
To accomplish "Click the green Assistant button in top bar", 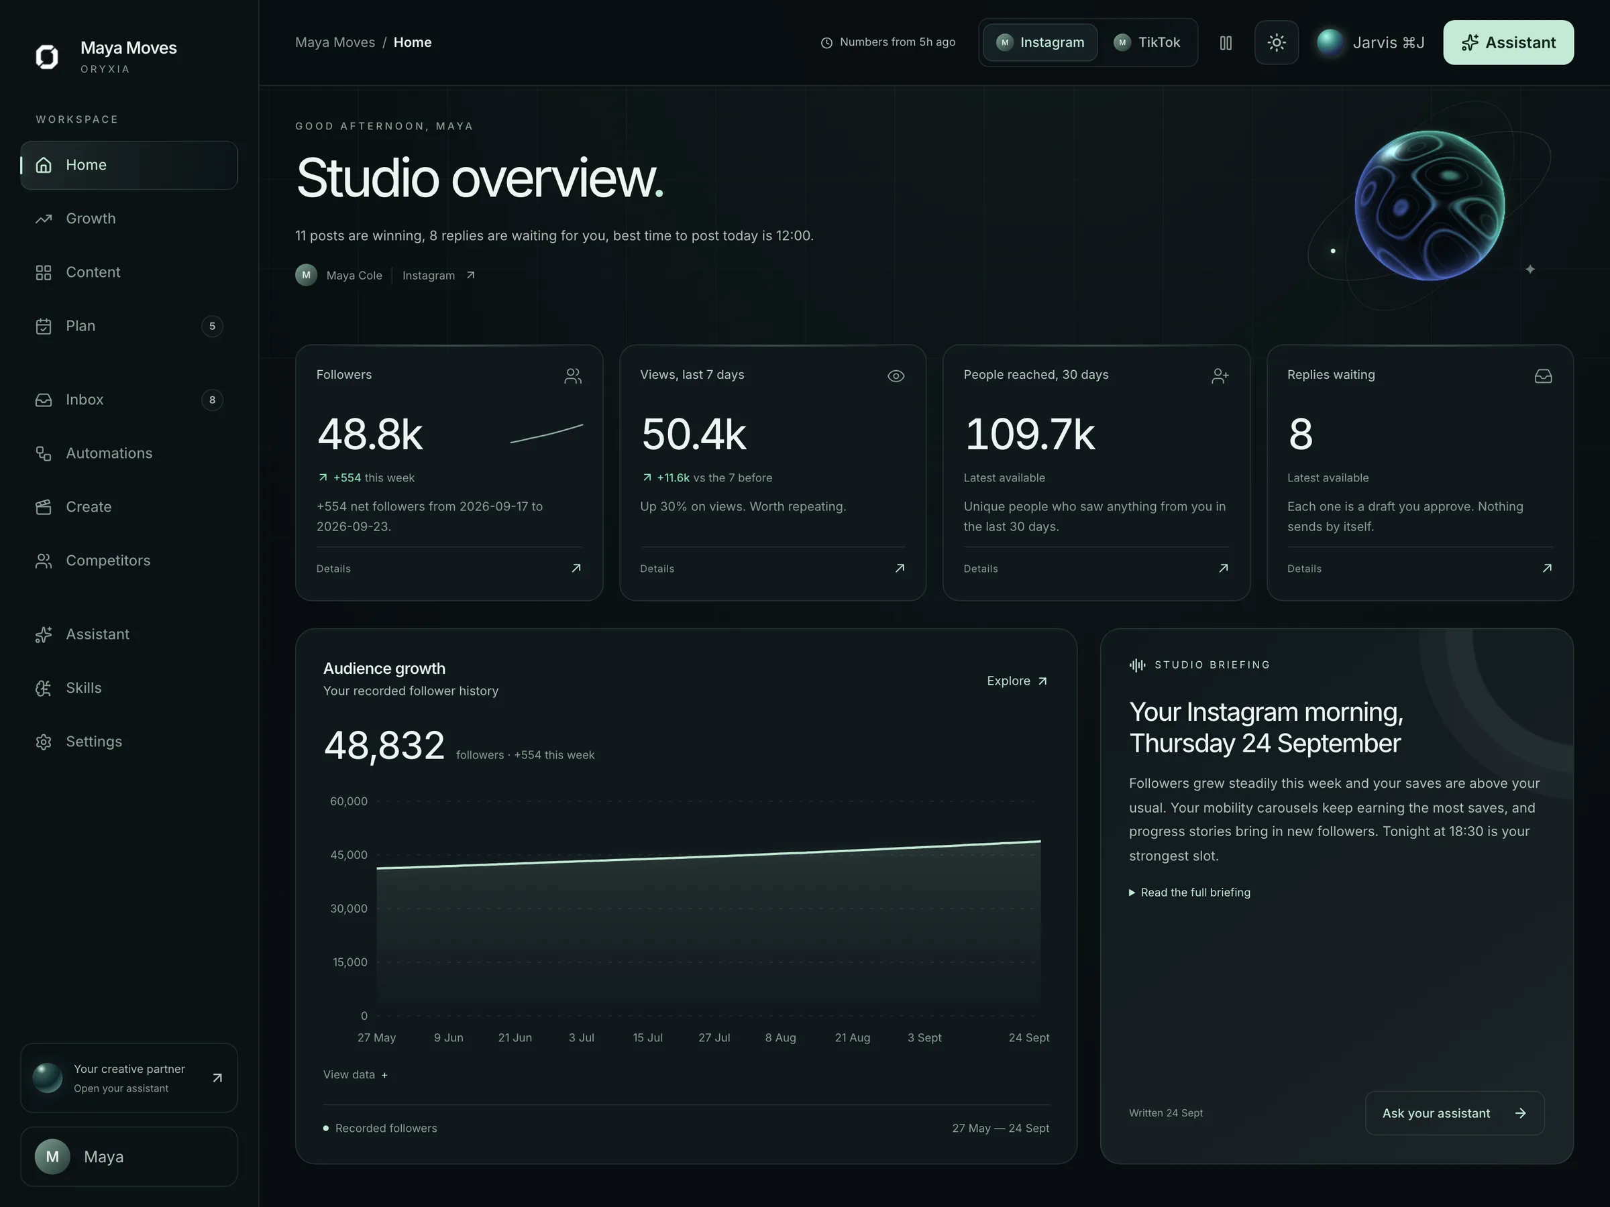I will coord(1509,43).
